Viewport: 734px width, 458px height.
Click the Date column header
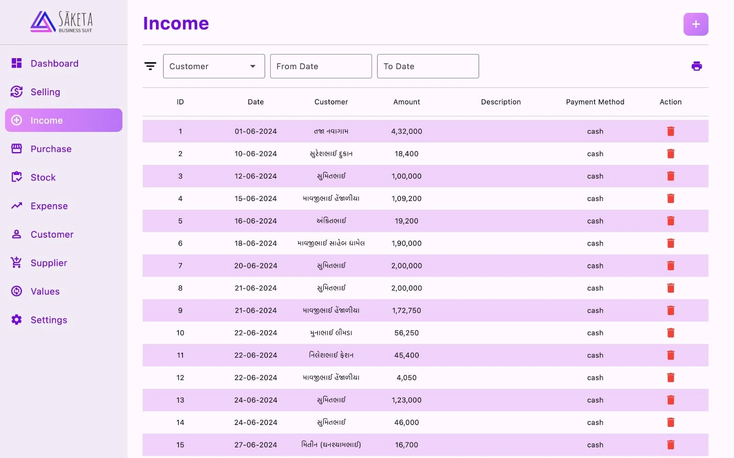(x=256, y=102)
